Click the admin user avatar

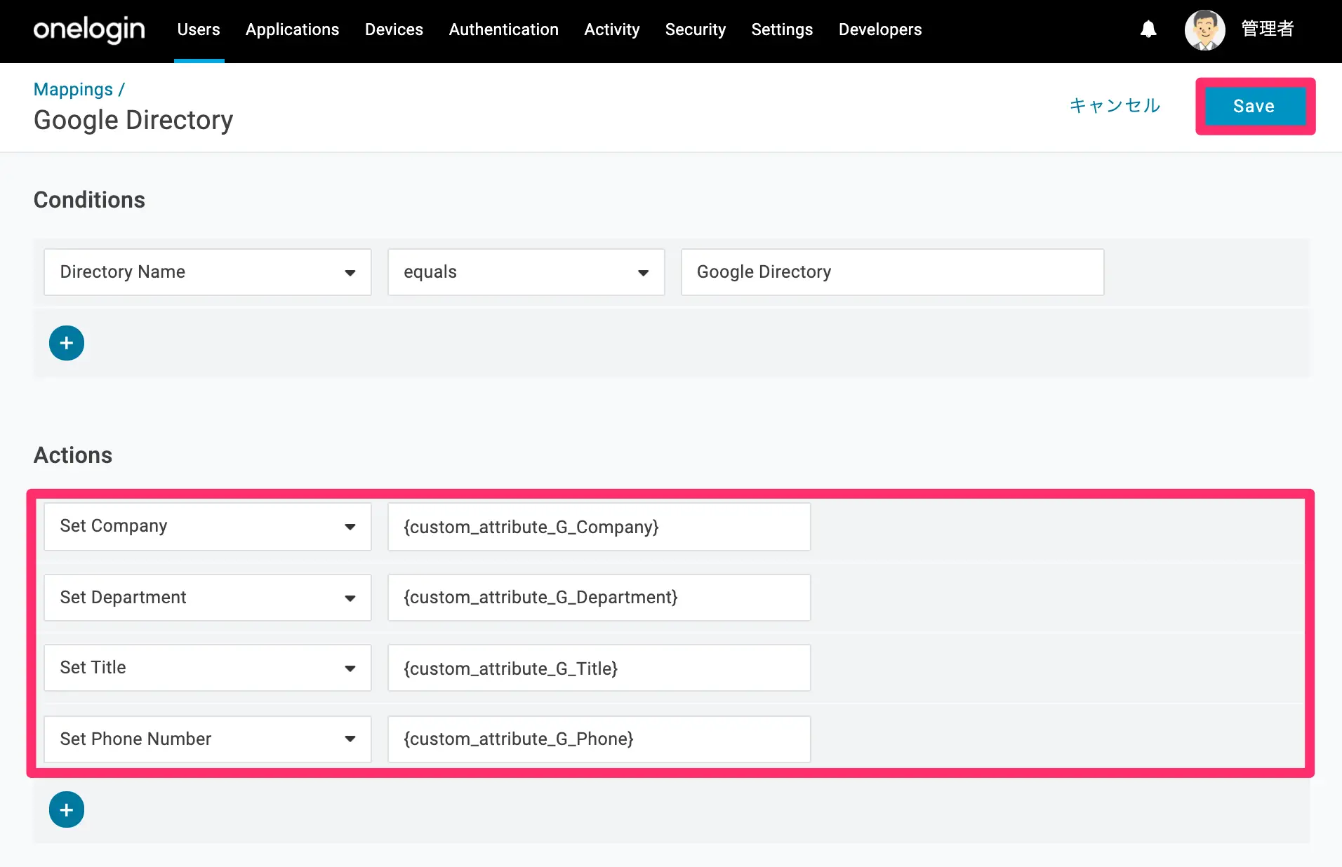pos(1204,29)
